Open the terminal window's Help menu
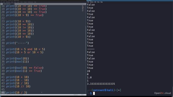Screen dimensions: 173x97 coord(101,2)
